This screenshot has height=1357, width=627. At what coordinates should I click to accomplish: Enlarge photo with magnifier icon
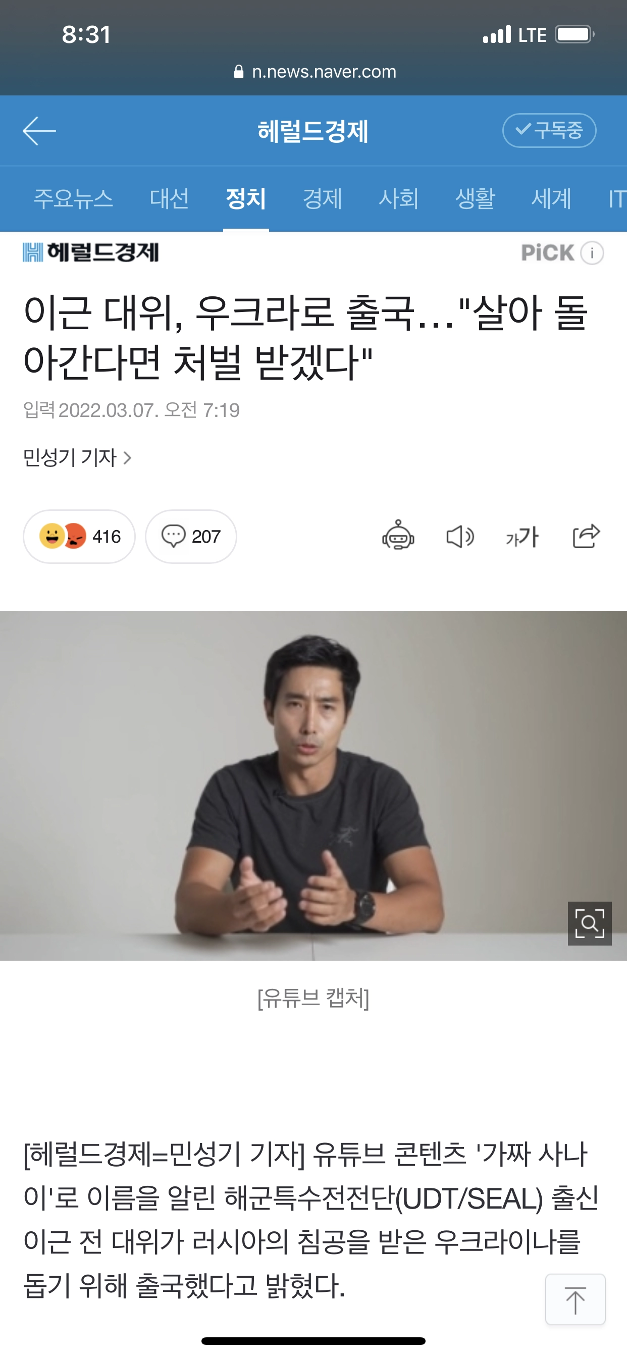590,923
